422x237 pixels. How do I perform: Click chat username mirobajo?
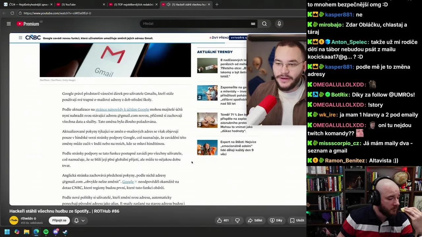330,25
